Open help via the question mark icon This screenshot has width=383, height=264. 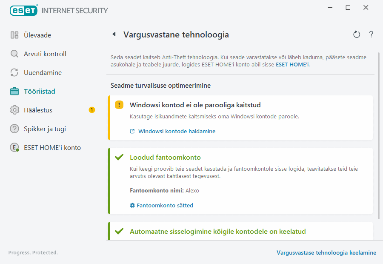pos(371,34)
